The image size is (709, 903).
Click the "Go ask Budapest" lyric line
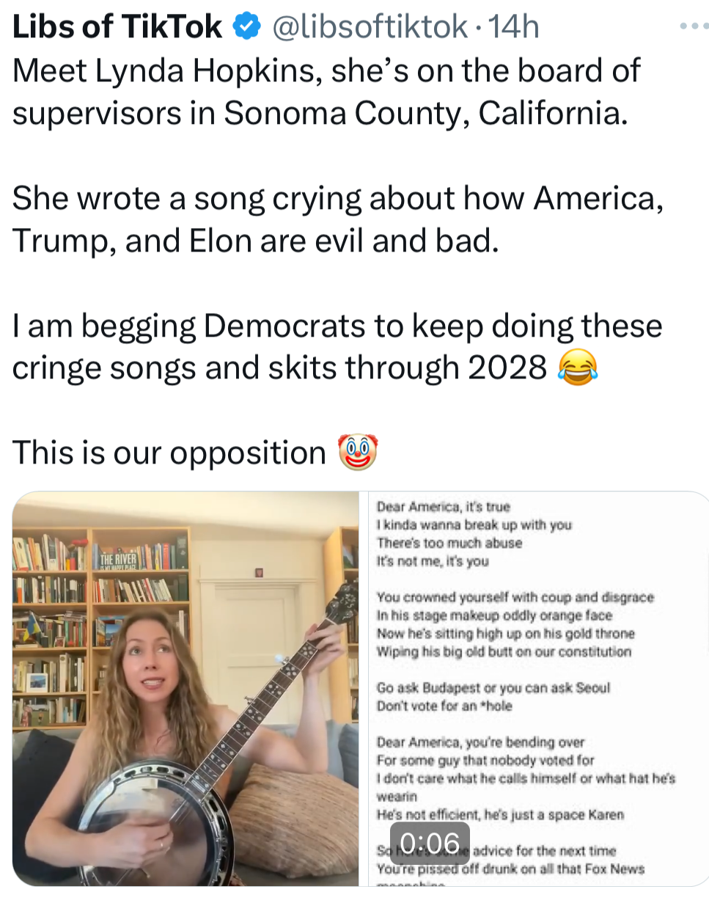click(x=493, y=688)
